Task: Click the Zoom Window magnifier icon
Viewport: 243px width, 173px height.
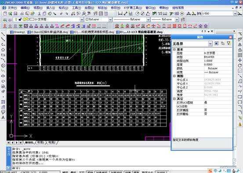Action: [x=83, y=14]
